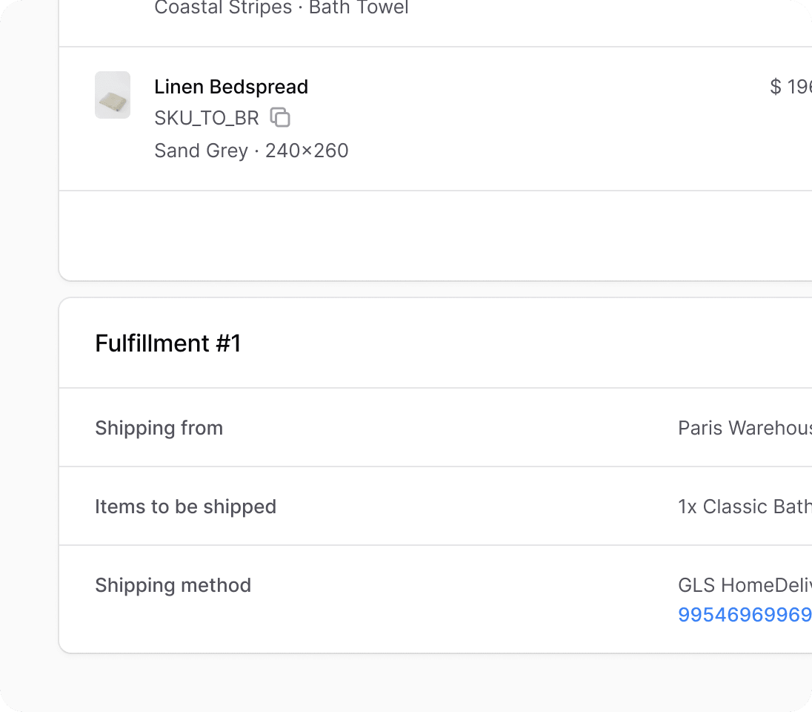Click the 1x Classic Bath item entry
The height and width of the screenshot is (712, 812).
[x=745, y=507]
